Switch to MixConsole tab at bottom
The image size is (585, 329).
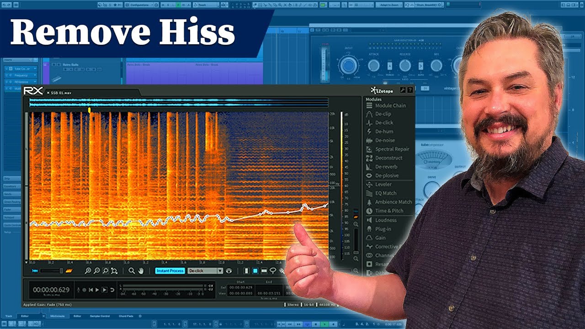(58, 316)
